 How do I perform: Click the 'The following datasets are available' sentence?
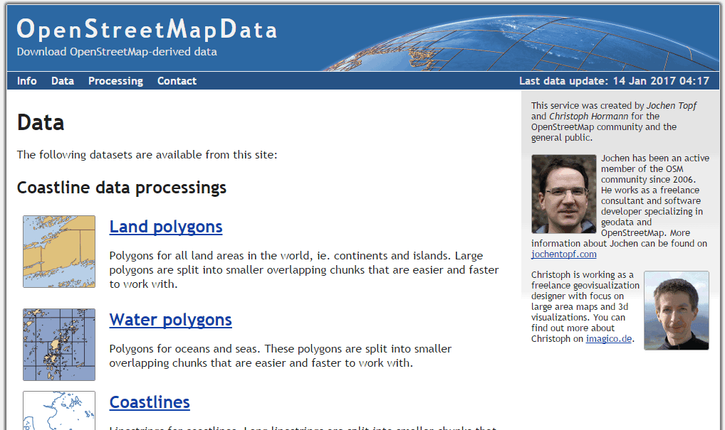pos(147,154)
